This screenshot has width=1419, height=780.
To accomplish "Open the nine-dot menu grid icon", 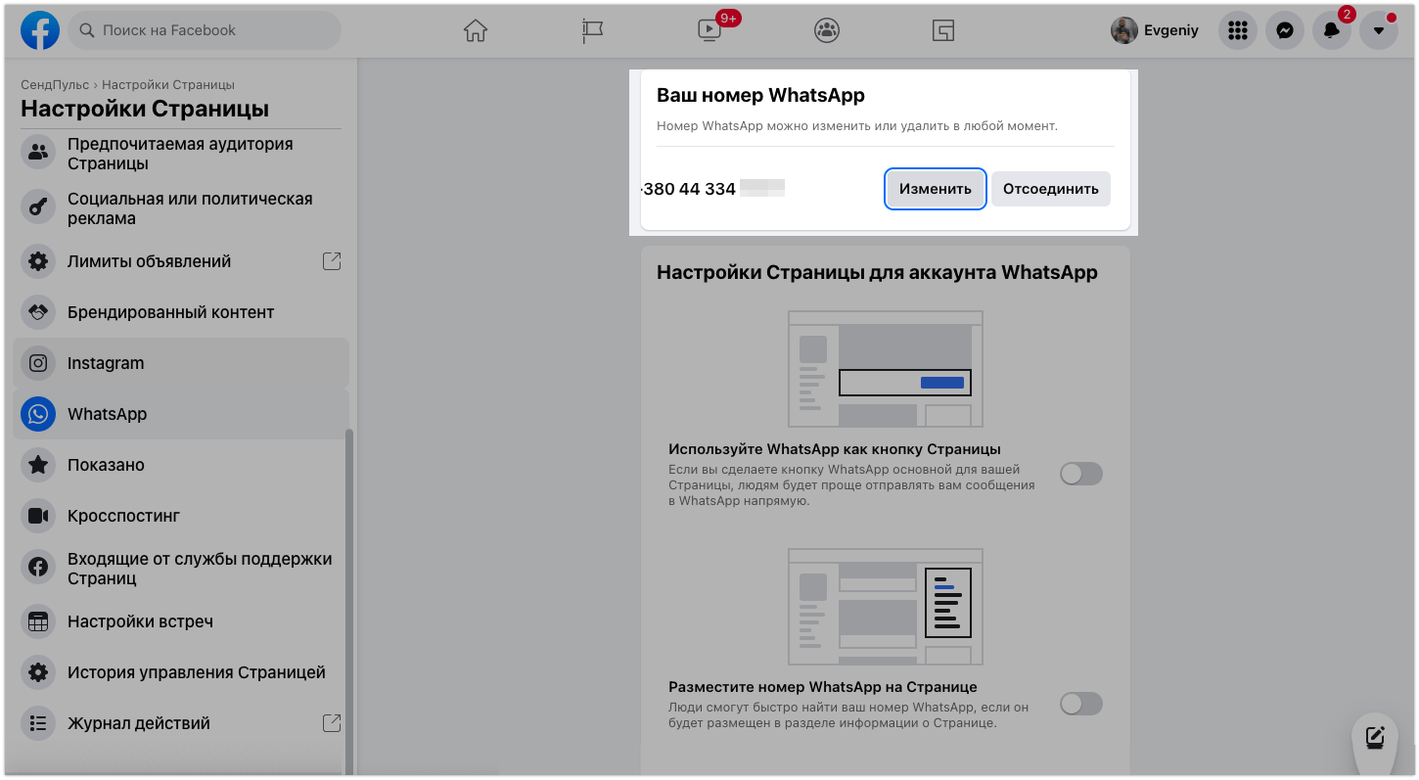I will point(1238,30).
